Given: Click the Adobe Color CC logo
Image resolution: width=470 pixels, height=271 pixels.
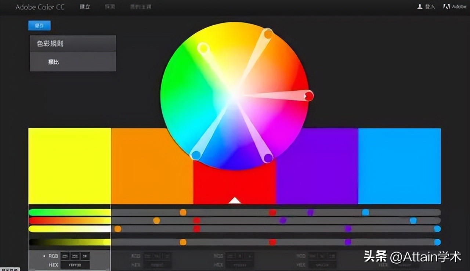Looking at the screenshot, I should (x=40, y=7).
